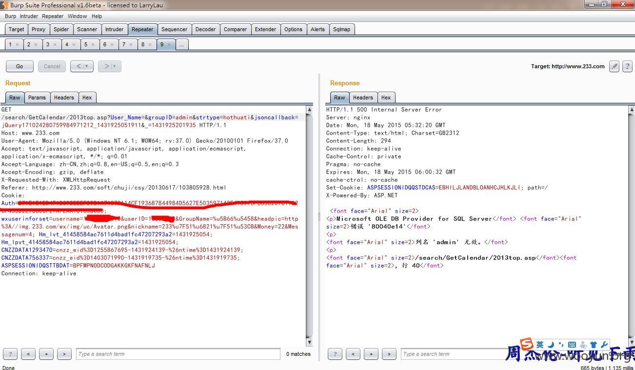Click request scrollbar down arrow

(309, 342)
